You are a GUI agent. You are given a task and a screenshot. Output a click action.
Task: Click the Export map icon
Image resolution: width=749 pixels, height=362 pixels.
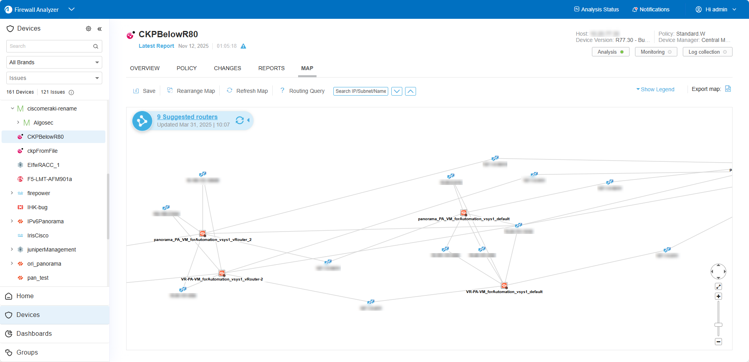click(728, 89)
